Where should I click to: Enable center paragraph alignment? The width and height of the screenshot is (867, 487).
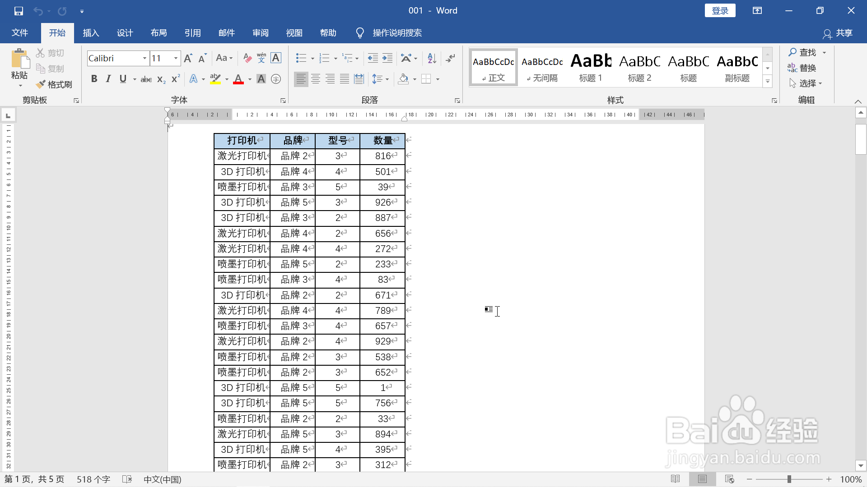pos(316,79)
